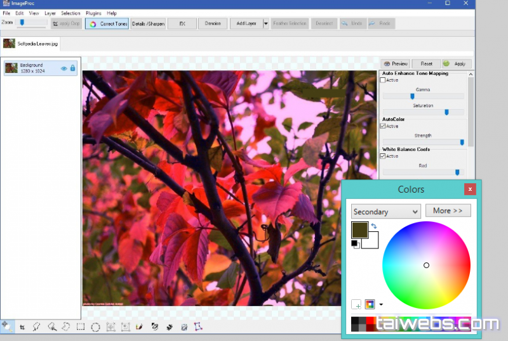Toggle Background layer visibility eye
508x341 pixels.
tap(64, 68)
